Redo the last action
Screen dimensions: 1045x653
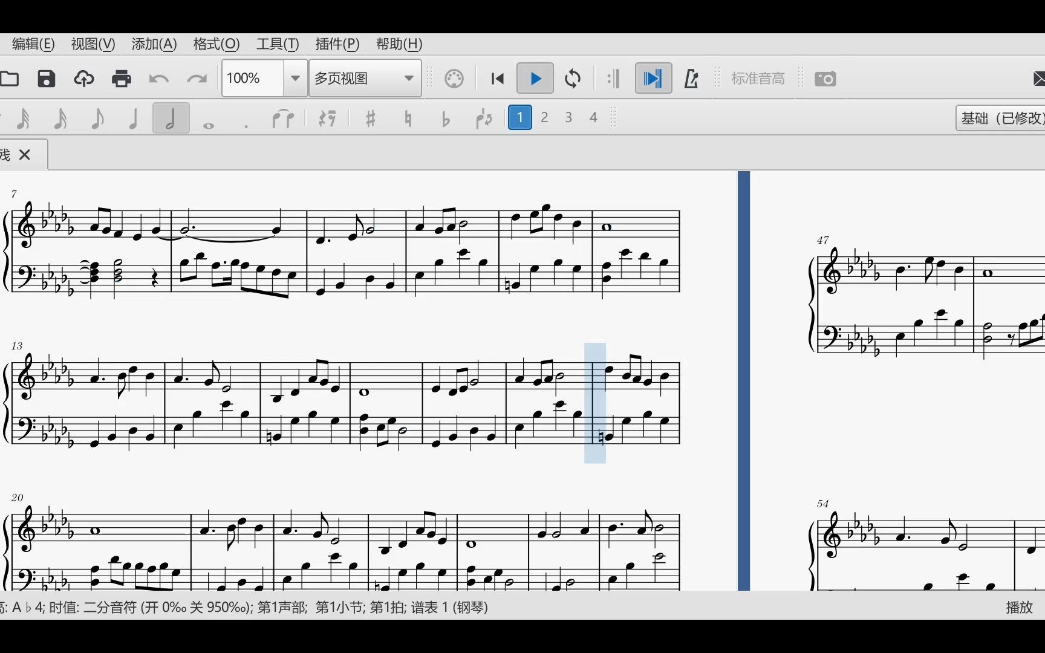pos(197,79)
